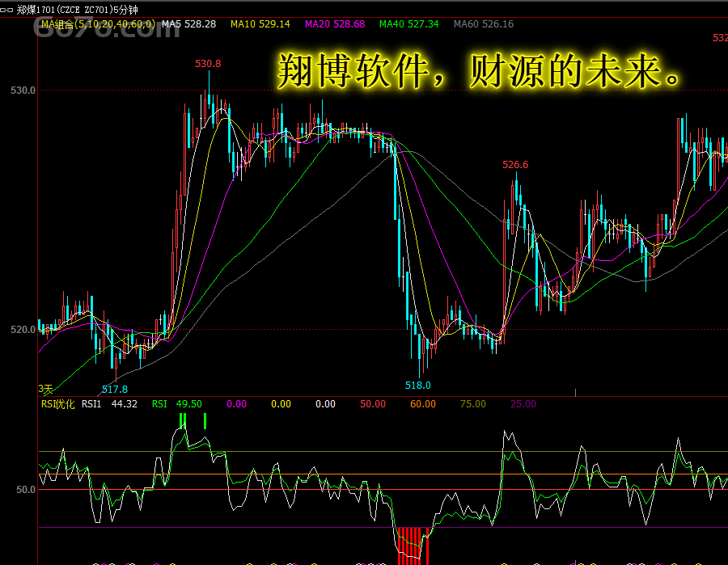Click the link icon beside the chart title
This screenshot has width=728, height=565.
[6, 10]
